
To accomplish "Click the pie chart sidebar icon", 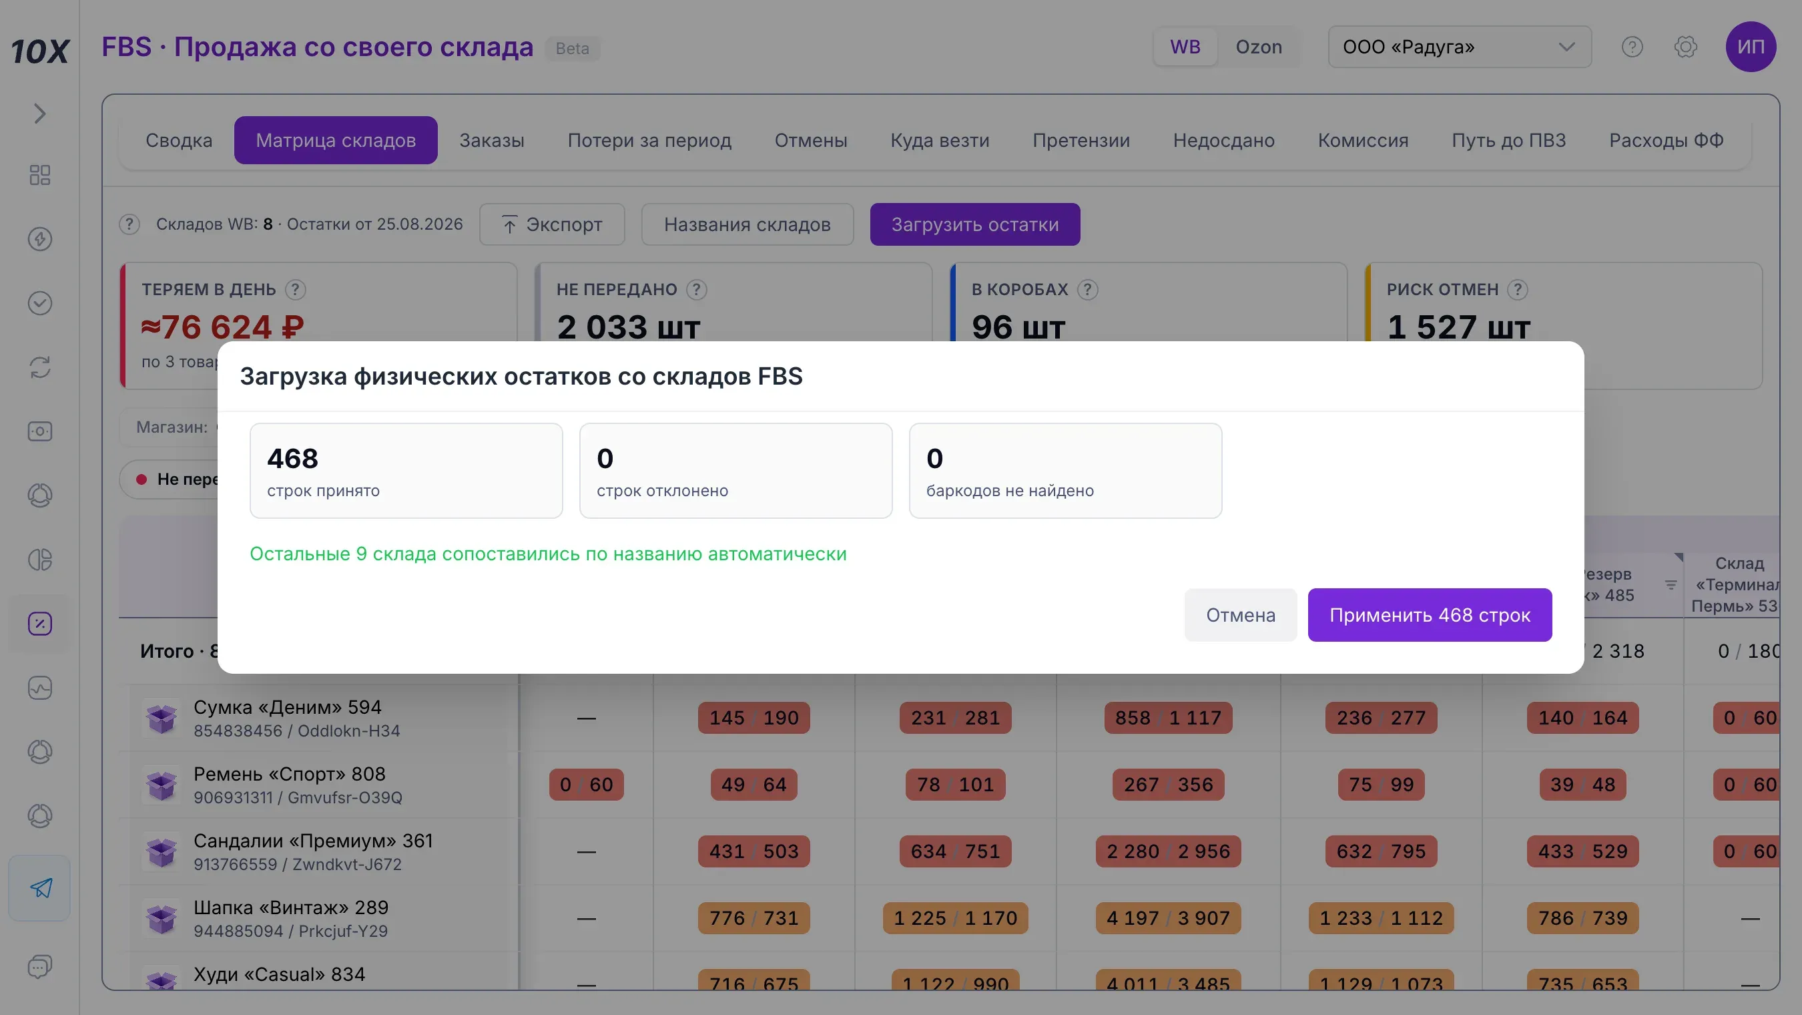I will (40, 560).
